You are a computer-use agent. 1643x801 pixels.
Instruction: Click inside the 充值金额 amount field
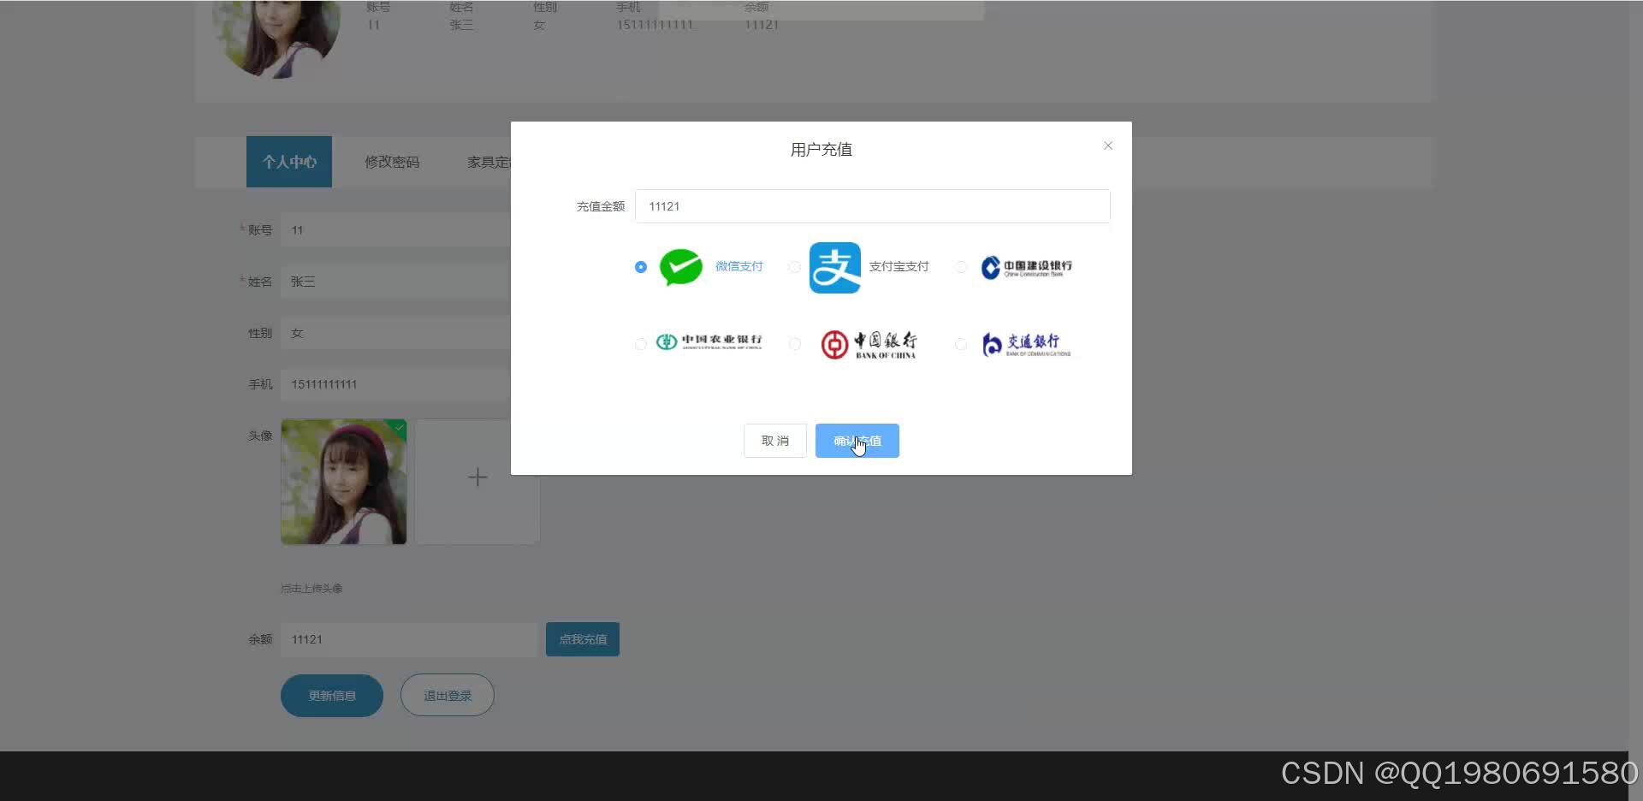872,205
